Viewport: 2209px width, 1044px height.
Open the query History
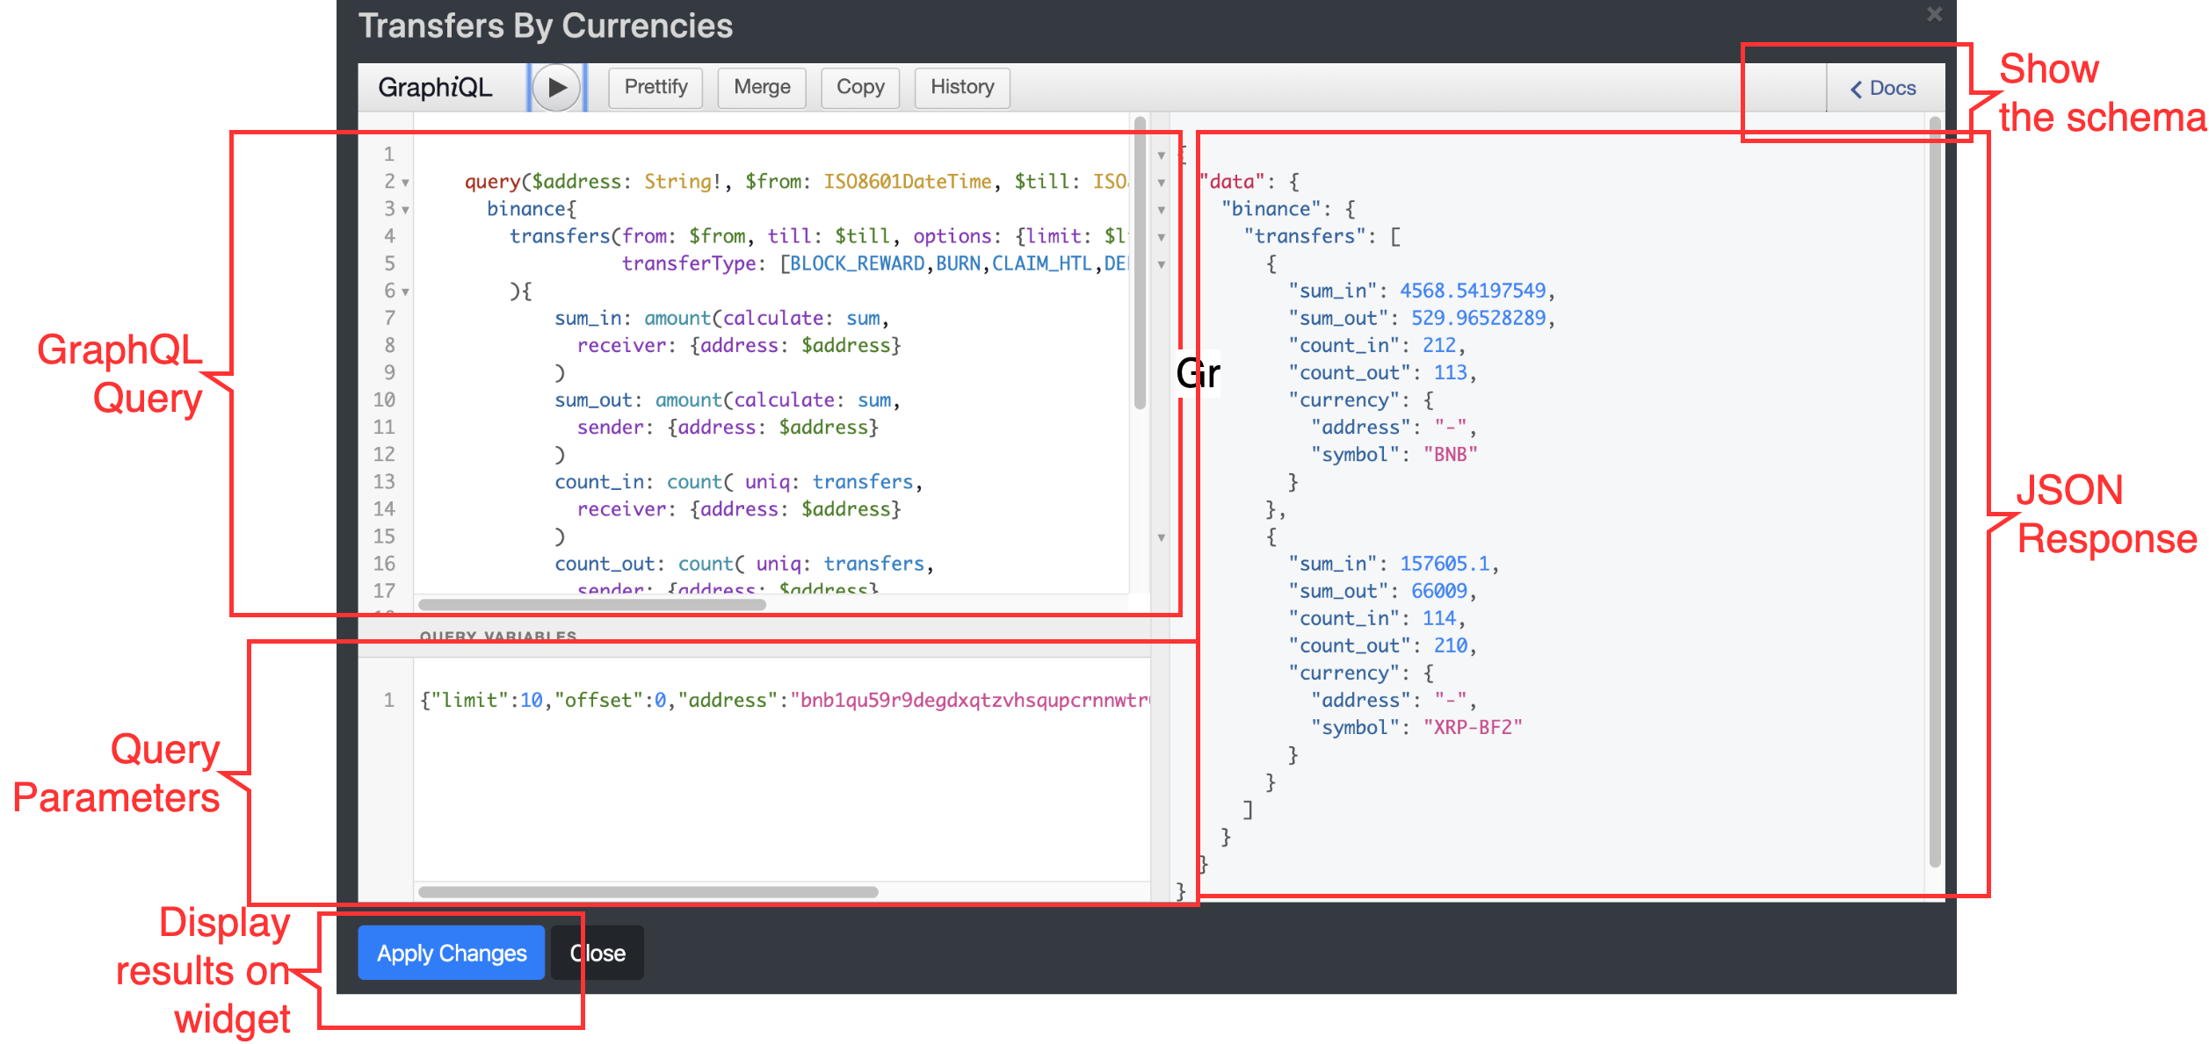click(x=961, y=87)
